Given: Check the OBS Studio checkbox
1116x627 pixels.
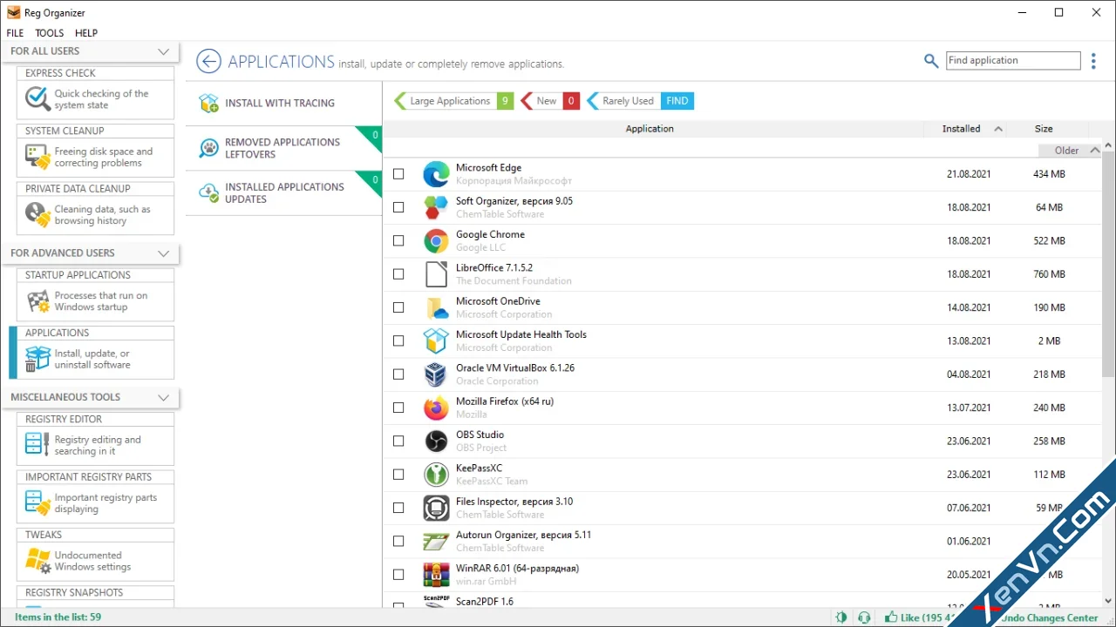Looking at the screenshot, I should tap(398, 442).
